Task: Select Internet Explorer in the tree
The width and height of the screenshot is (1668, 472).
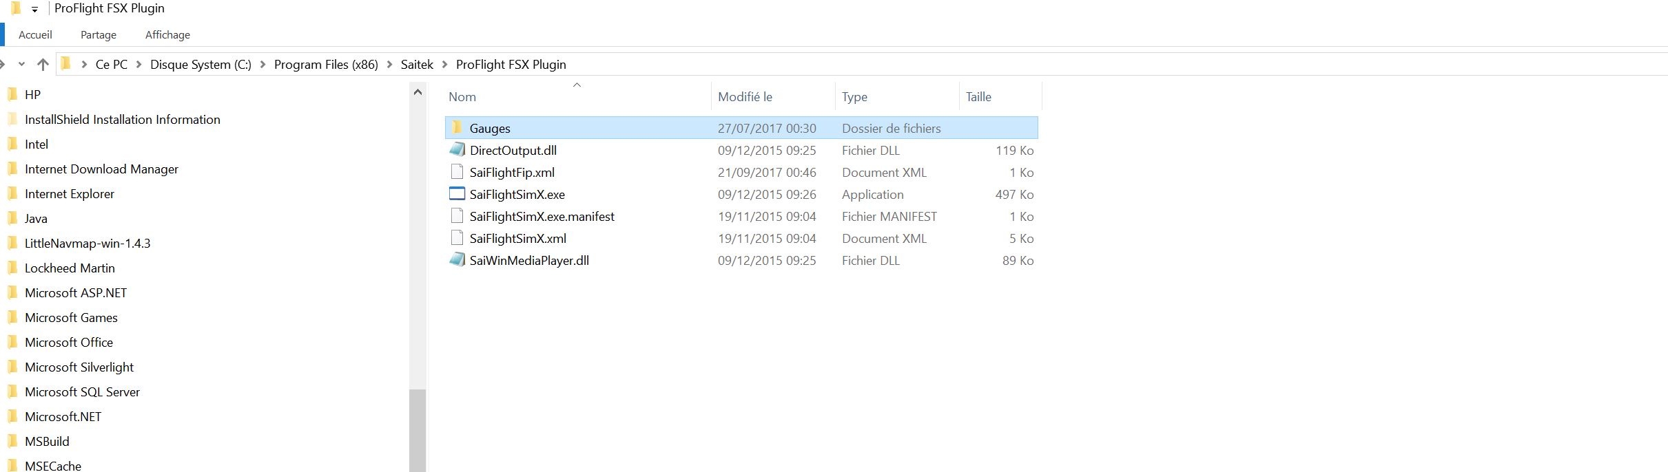Action: [70, 193]
